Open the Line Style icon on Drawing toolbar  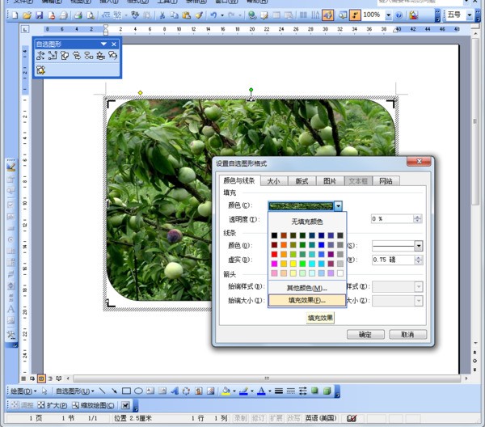[279, 391]
